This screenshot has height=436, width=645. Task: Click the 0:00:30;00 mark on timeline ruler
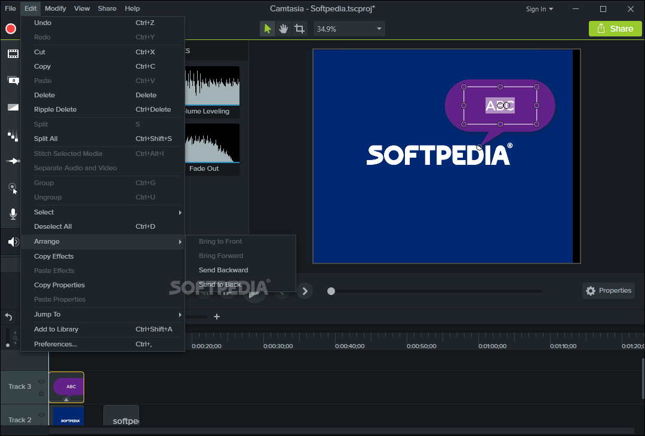[x=278, y=346]
